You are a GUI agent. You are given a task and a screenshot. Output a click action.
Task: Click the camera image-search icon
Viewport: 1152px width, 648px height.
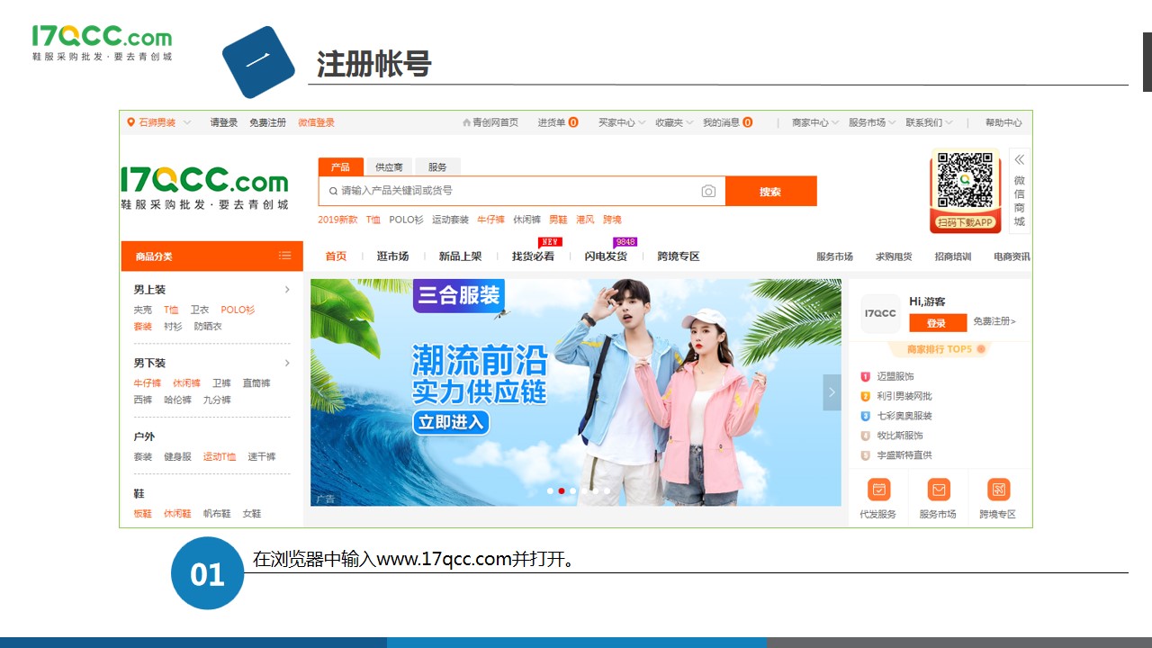pyautogui.click(x=708, y=191)
